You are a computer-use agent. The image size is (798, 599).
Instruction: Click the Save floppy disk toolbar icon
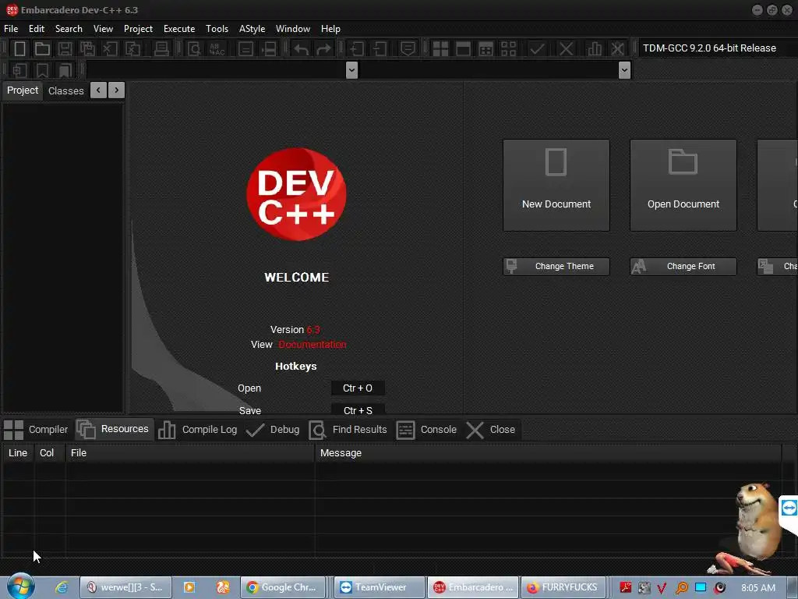click(x=65, y=49)
